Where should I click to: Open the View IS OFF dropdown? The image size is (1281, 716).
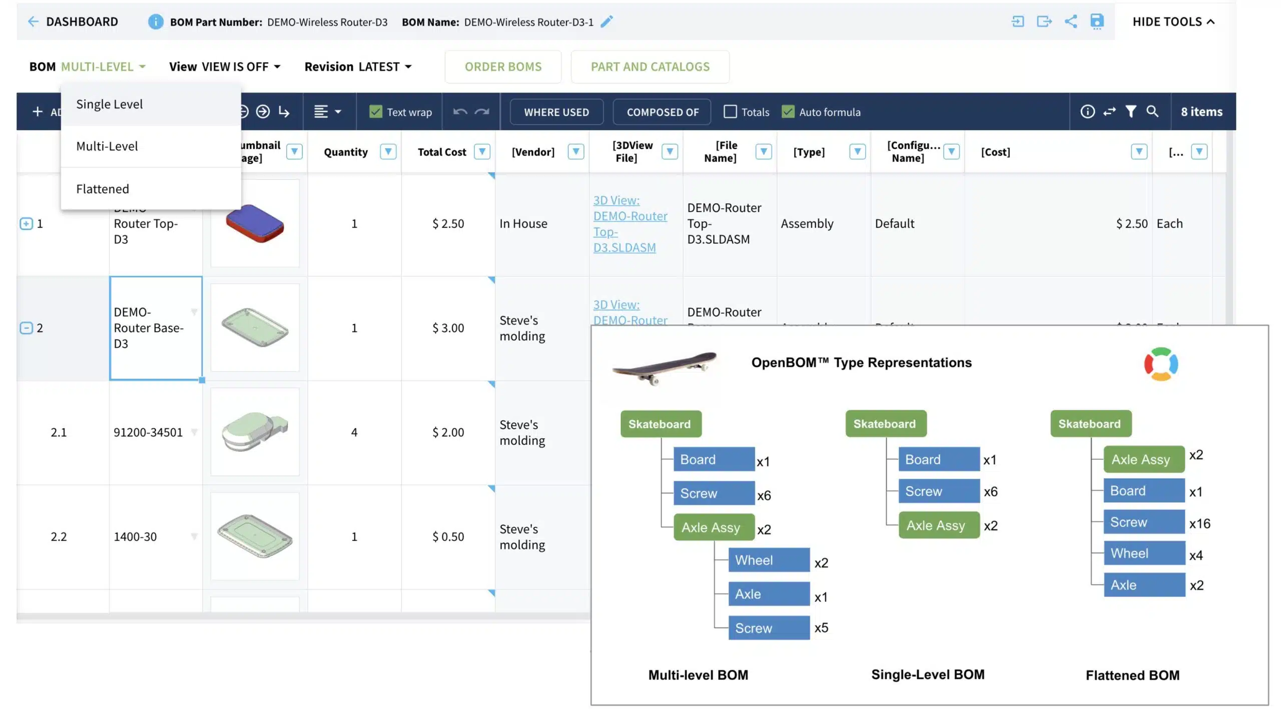pyautogui.click(x=225, y=67)
